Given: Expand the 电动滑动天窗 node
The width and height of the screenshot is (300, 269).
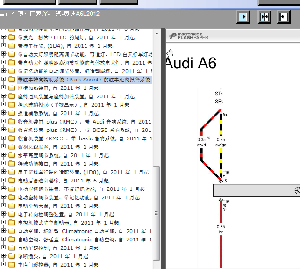Looking at the screenshot, I should click(3, 205).
